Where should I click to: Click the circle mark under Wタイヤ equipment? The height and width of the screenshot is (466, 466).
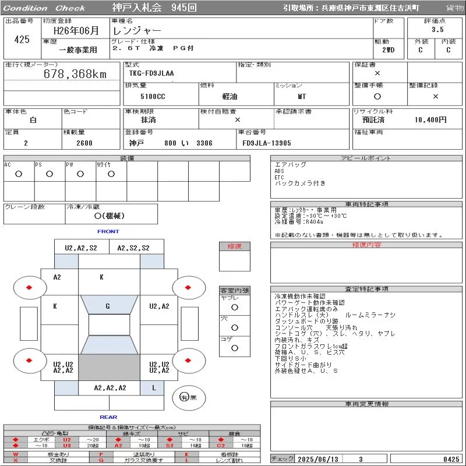pos(111,174)
